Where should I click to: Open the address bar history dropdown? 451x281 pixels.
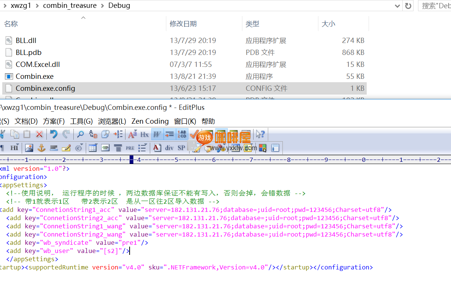click(397, 6)
